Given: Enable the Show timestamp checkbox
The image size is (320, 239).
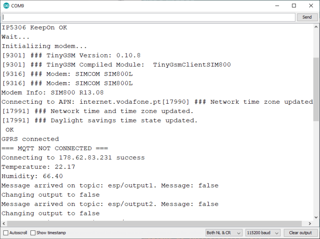Looking at the screenshot, I should pos(32,232).
